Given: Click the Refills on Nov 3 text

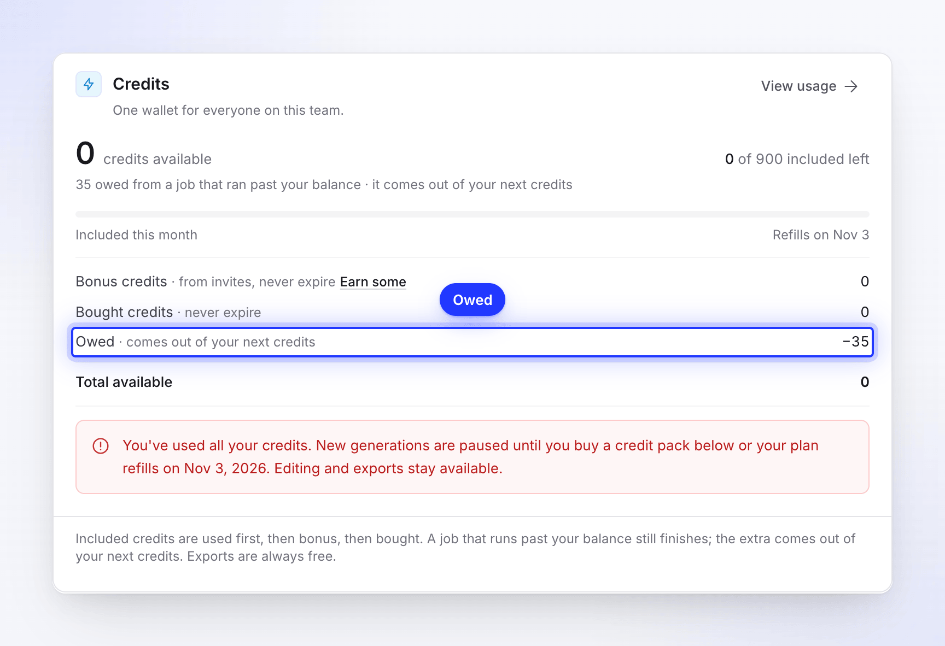Looking at the screenshot, I should [x=821, y=235].
